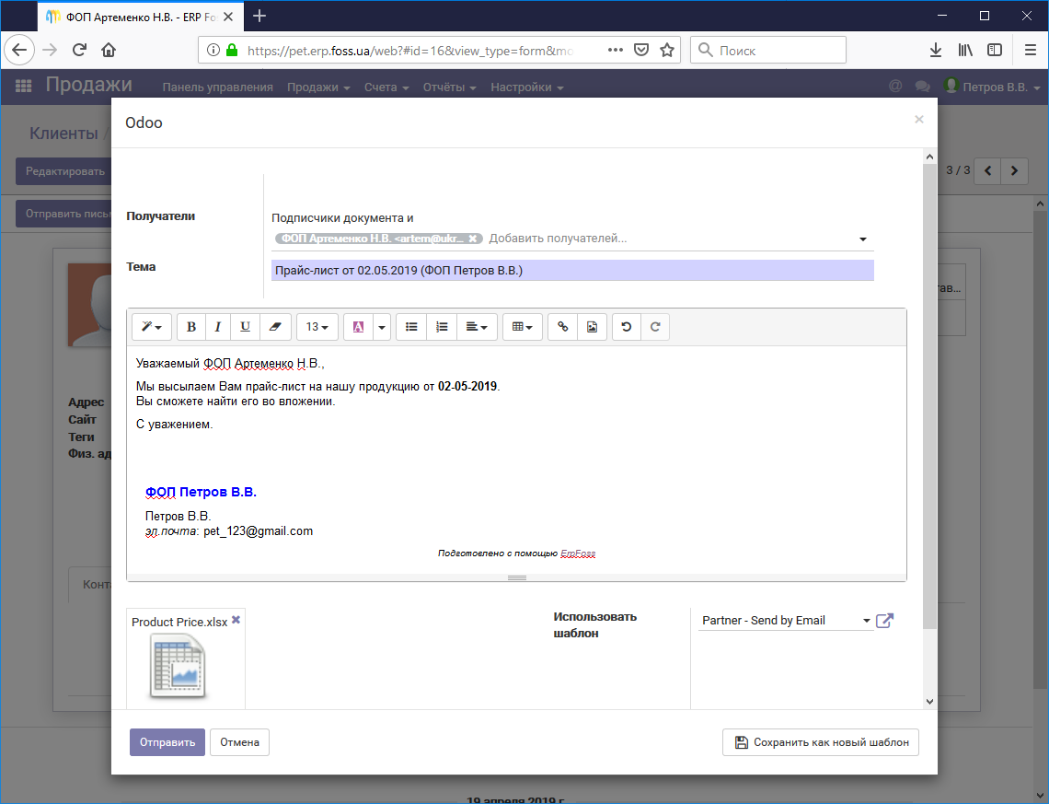Click the undo icon in editor
The image size is (1049, 804).
click(x=627, y=327)
